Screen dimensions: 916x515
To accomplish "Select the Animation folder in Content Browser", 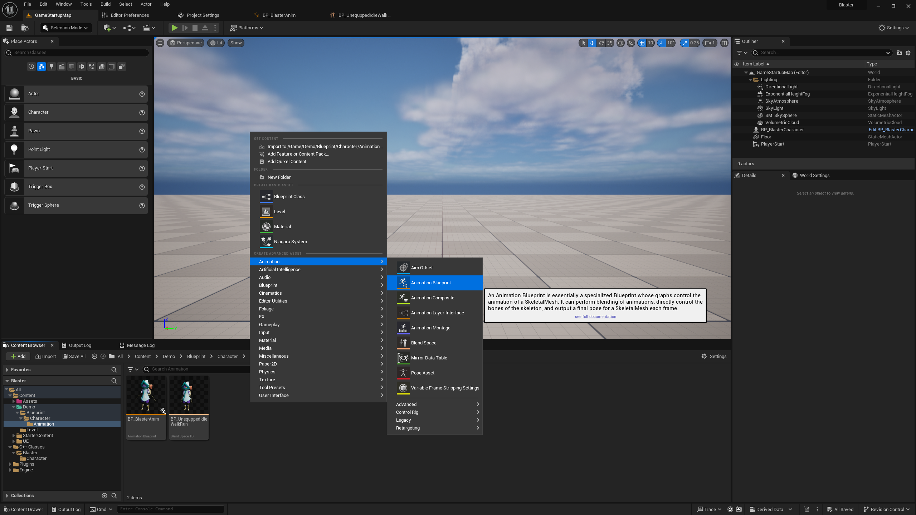I will 44,424.
